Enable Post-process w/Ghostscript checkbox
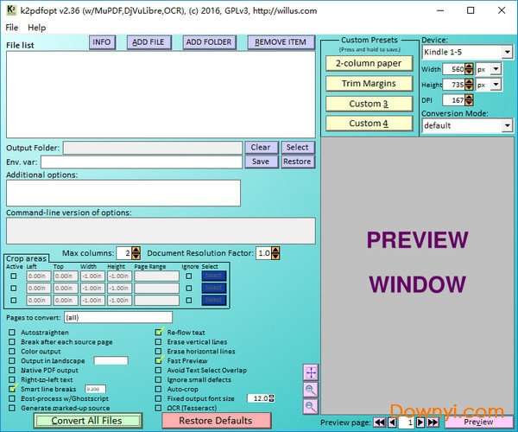 tap(12, 398)
